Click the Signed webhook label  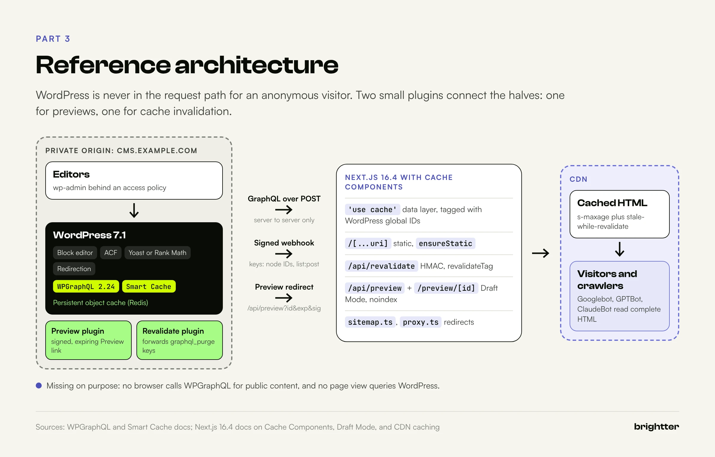pyautogui.click(x=284, y=243)
